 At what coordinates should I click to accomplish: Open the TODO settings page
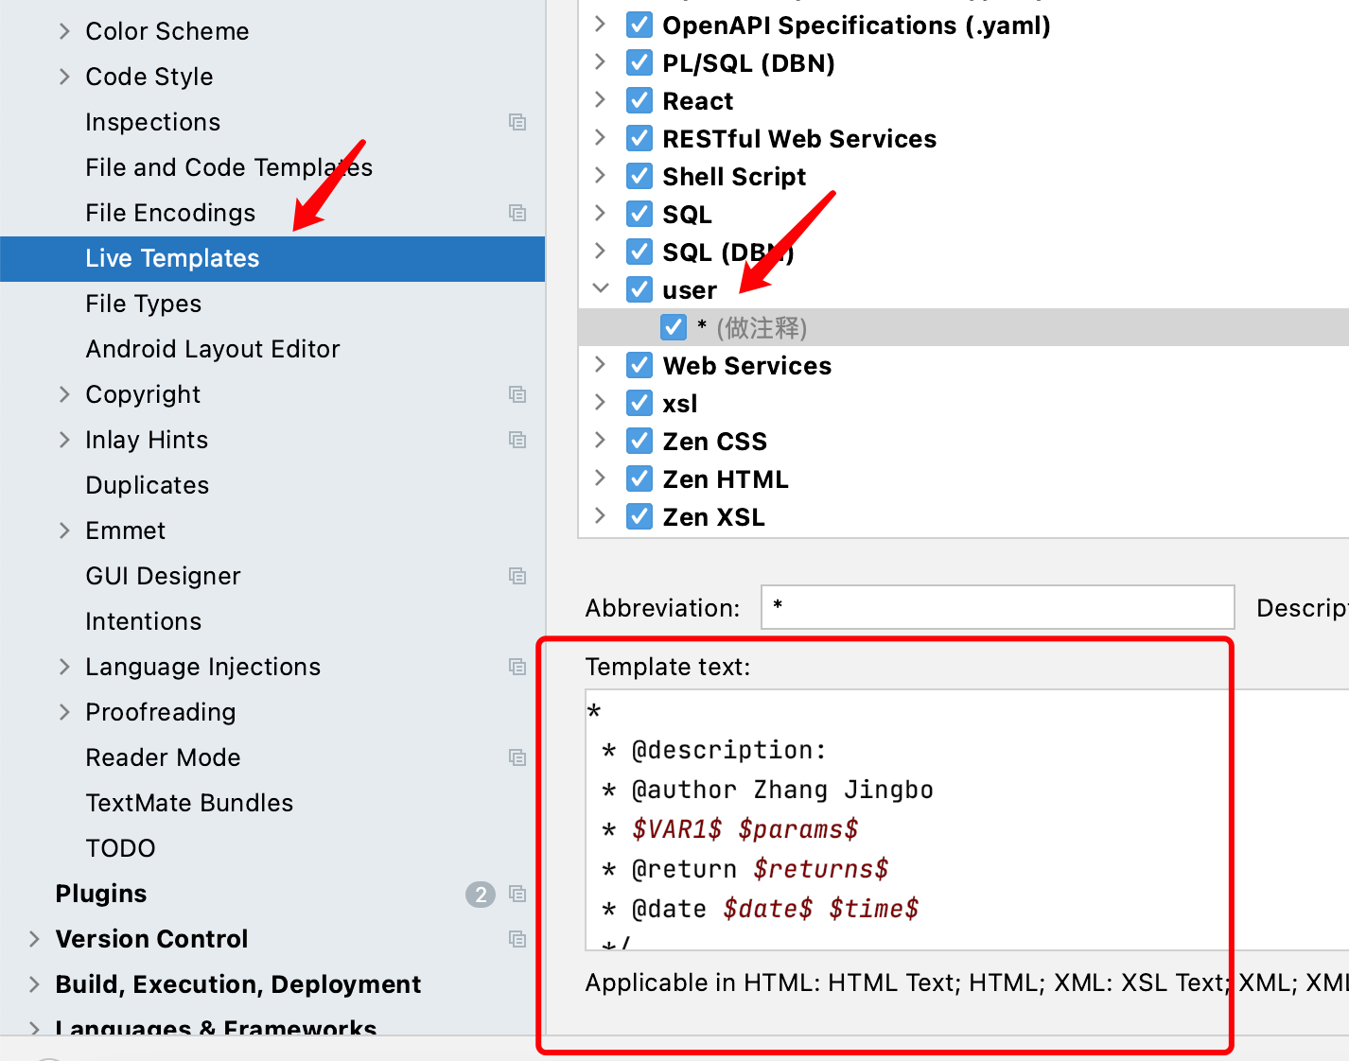(x=120, y=848)
